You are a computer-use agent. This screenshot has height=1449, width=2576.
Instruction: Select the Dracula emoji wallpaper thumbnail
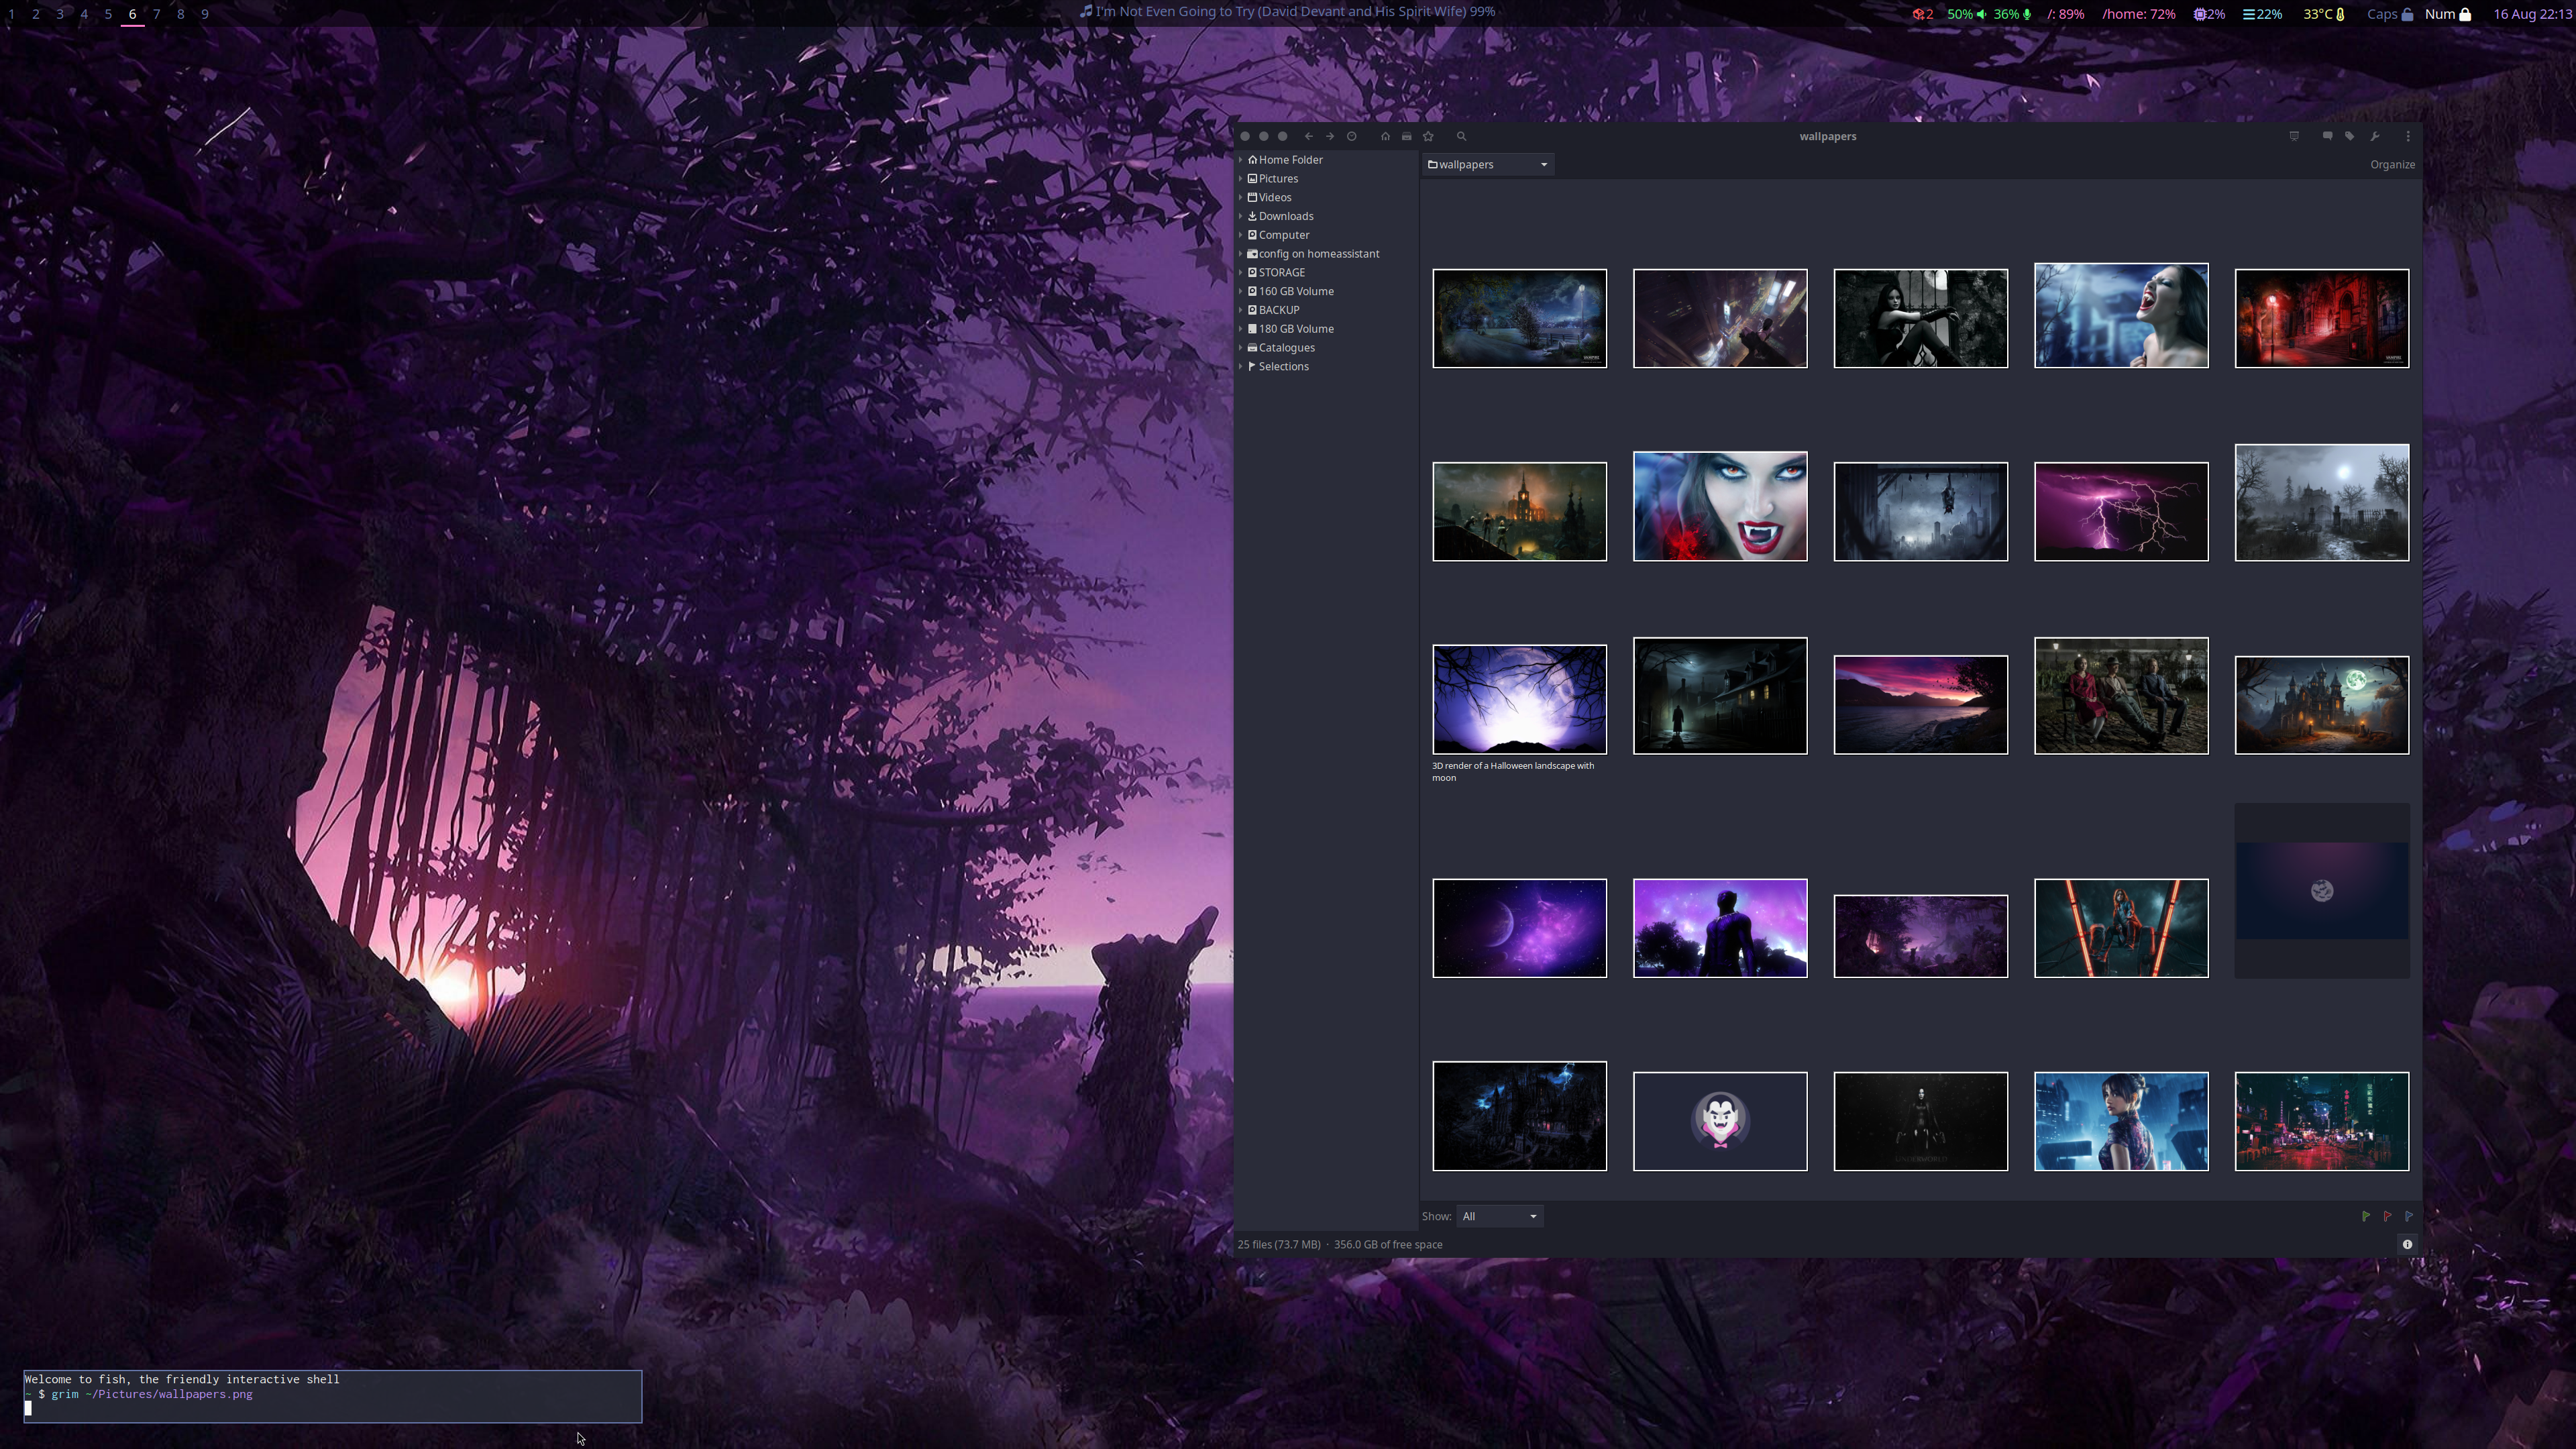[1720, 1121]
